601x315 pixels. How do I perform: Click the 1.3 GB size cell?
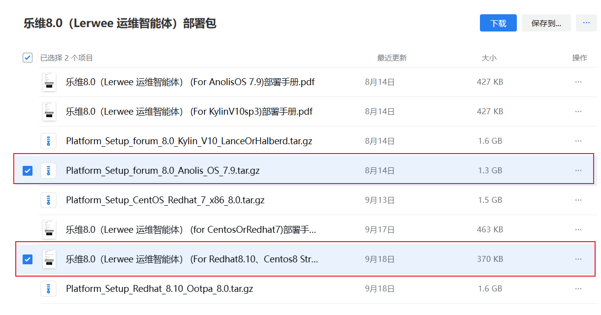490,171
